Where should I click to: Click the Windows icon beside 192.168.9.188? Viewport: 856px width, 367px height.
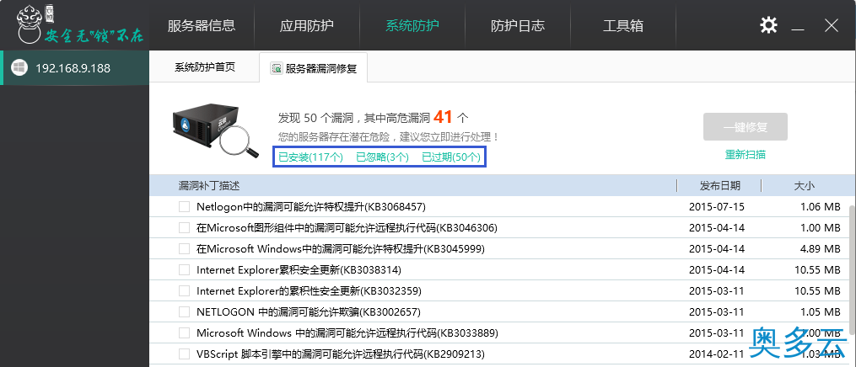[19, 68]
